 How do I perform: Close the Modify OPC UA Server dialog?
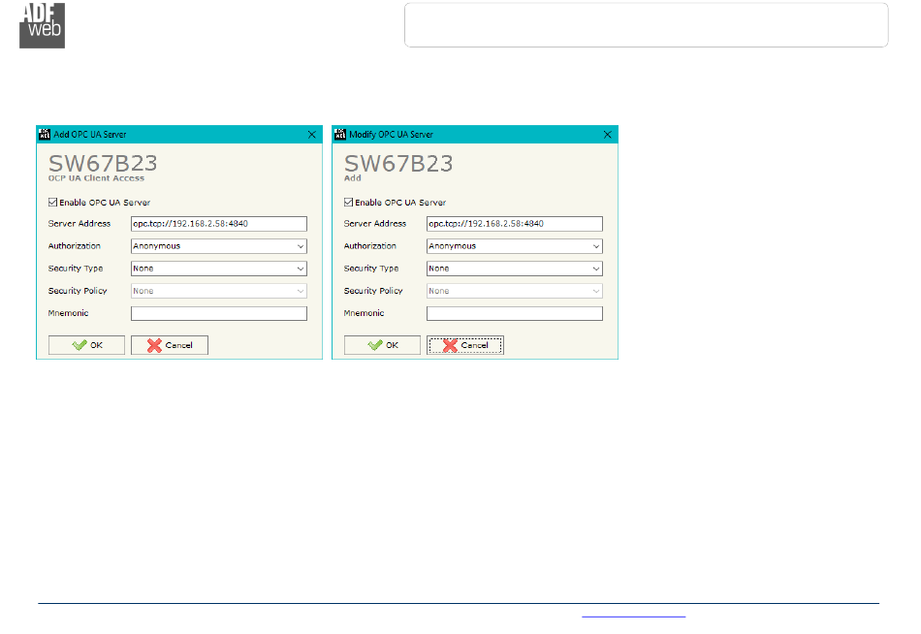(x=607, y=135)
